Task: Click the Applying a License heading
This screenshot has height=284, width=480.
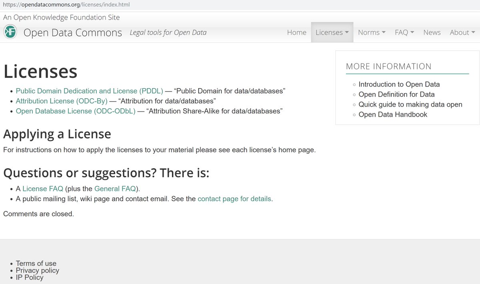Action: click(57, 133)
